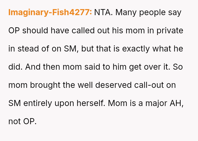Click the word "private" in the comment
This screenshot has width=198, height=141.
point(170,31)
